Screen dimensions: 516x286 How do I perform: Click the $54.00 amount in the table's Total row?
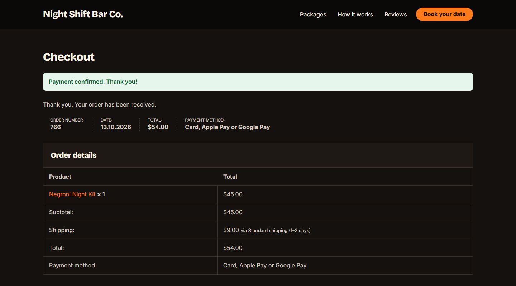click(x=233, y=248)
